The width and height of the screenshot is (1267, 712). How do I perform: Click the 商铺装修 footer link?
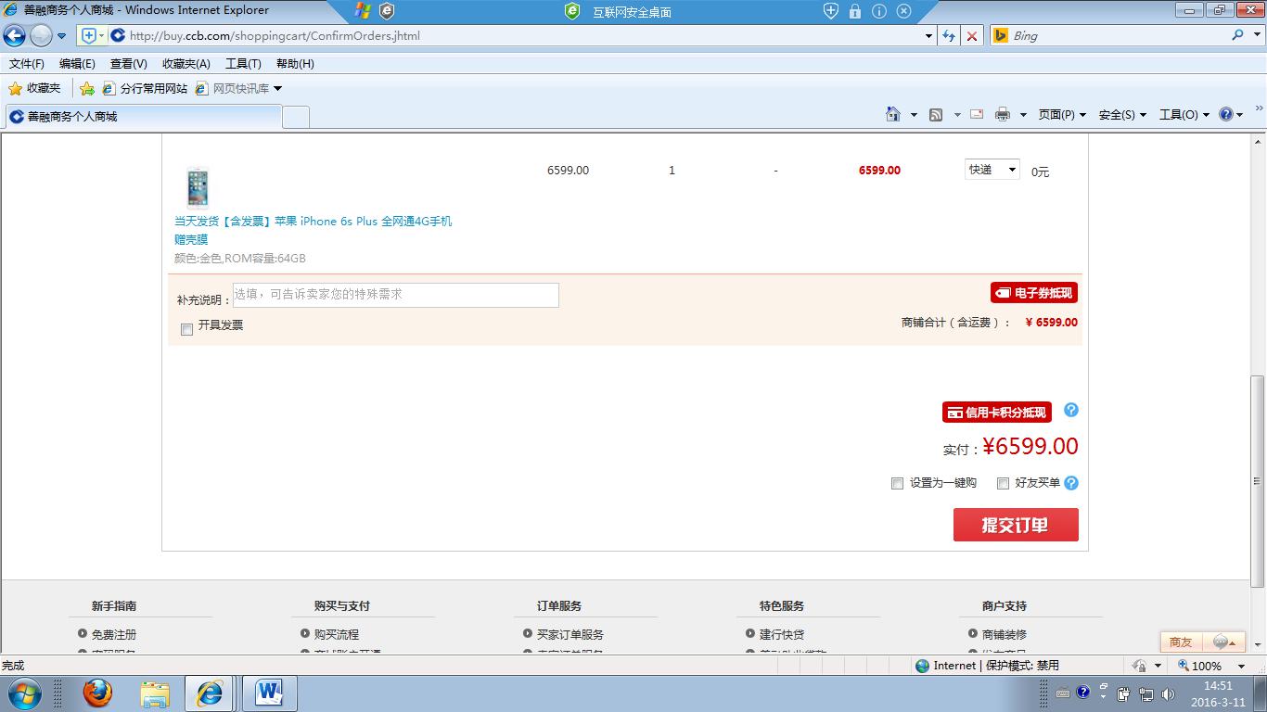pyautogui.click(x=1004, y=635)
